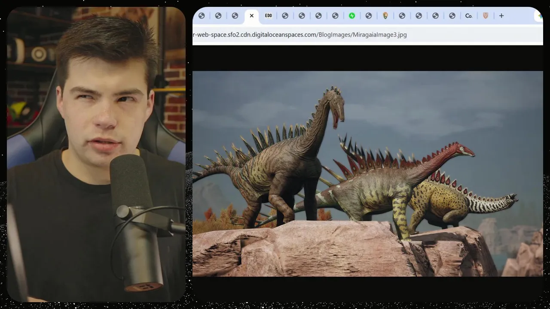Open a new tab with plus button

[x=501, y=16]
